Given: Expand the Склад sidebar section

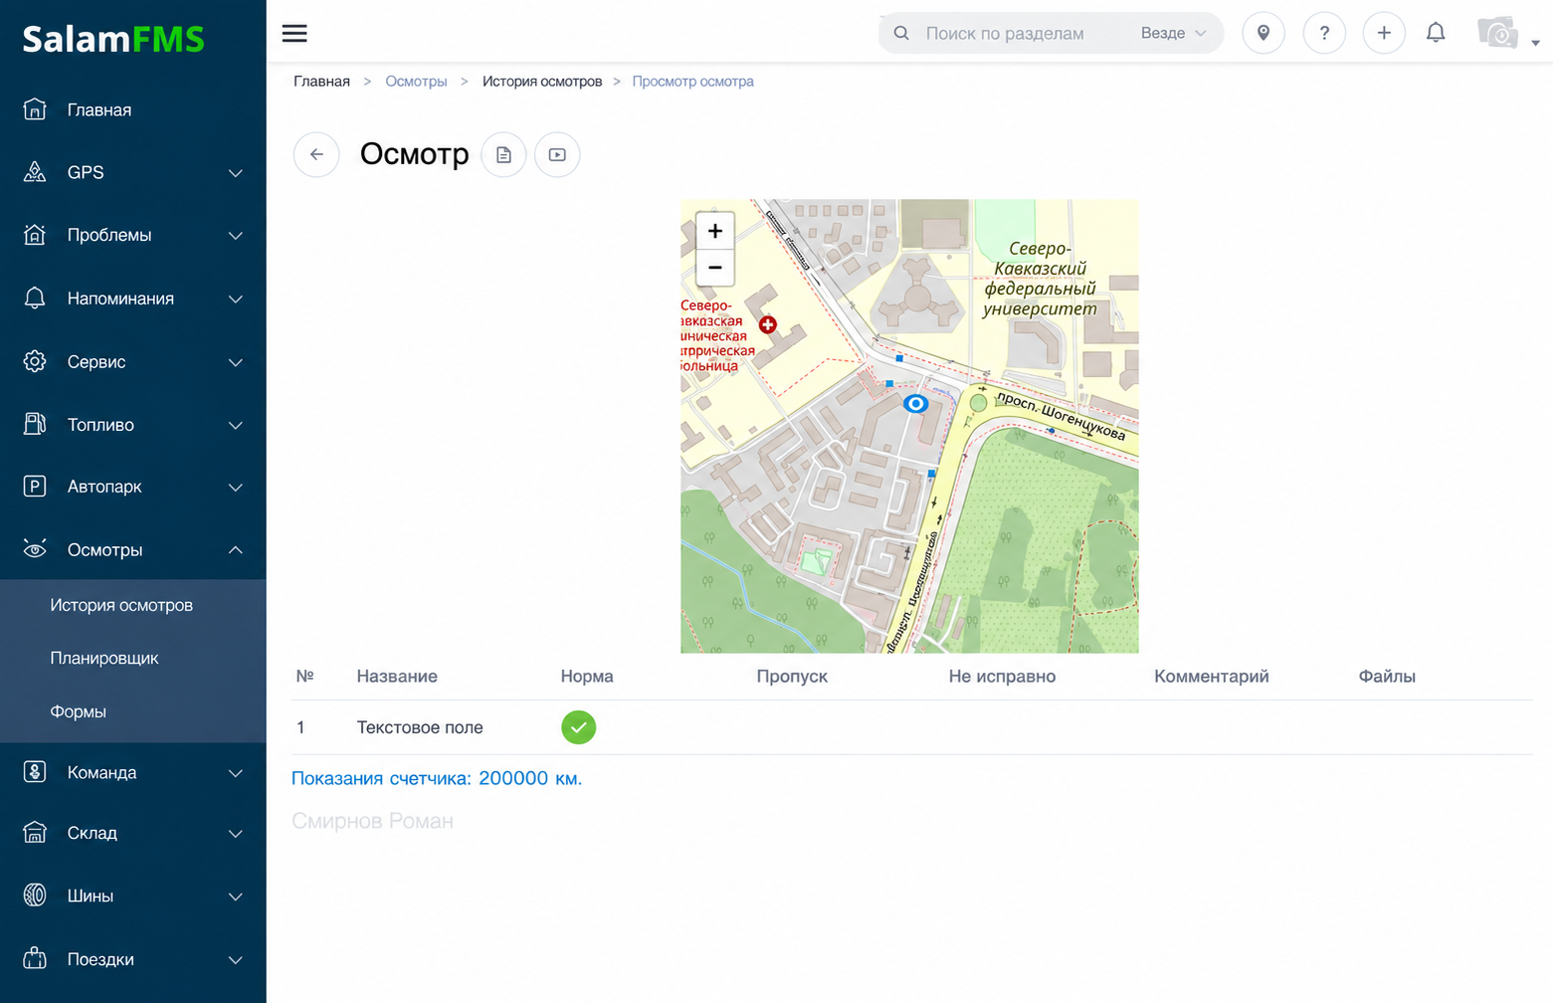Looking at the screenshot, I should 133,833.
